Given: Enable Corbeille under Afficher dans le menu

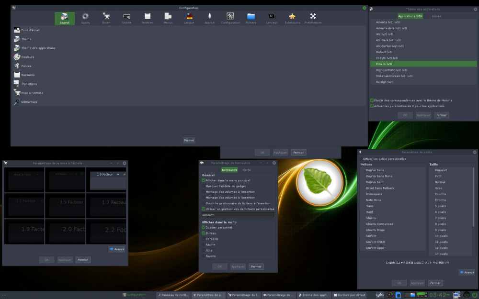Looking at the screenshot, I should [204, 239].
